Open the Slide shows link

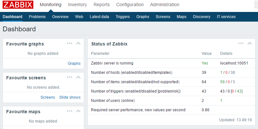click(x=70, y=97)
